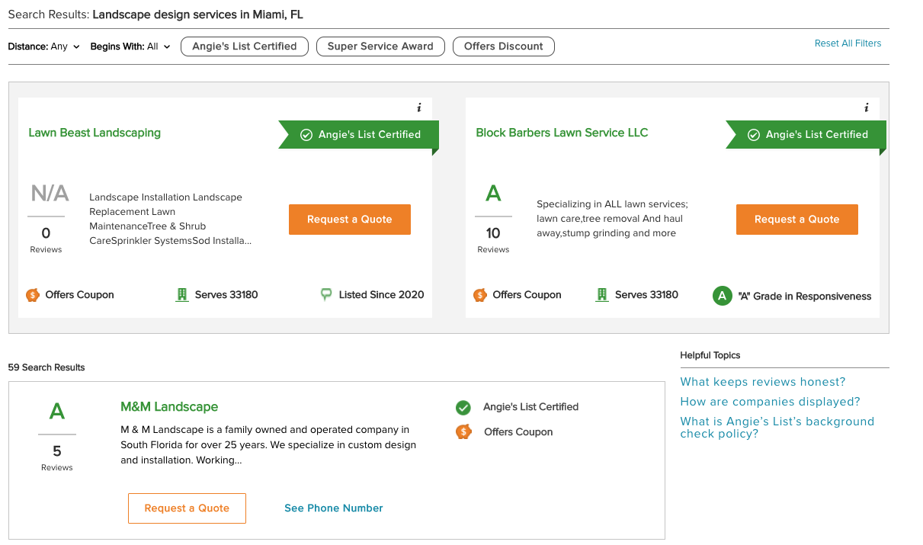
Task: Click 10 Reviews count on Block Barbers
Action: pyautogui.click(x=493, y=240)
